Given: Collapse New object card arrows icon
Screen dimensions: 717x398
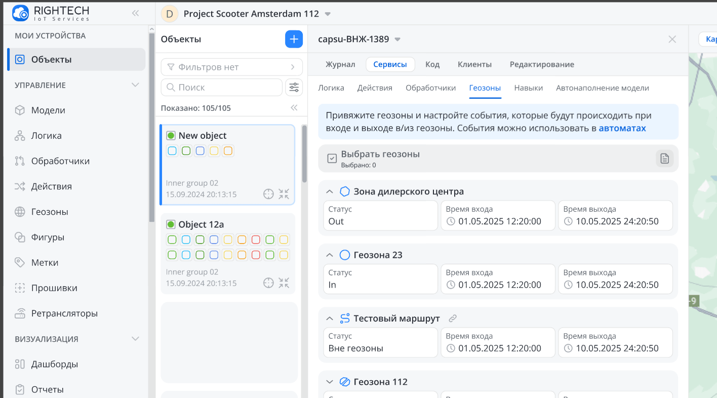Looking at the screenshot, I should click(284, 194).
